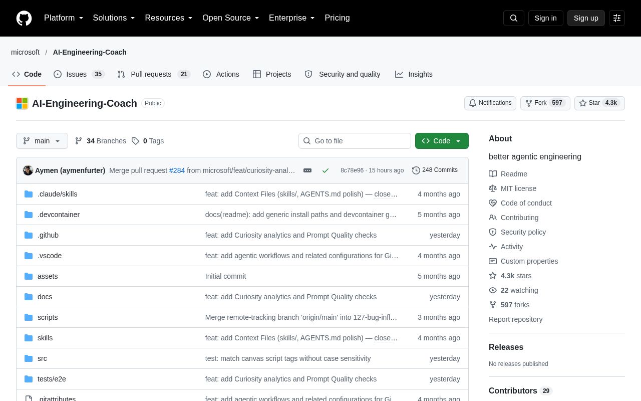Open the 248 Commits history link
This screenshot has width=641, height=401.
(x=435, y=170)
